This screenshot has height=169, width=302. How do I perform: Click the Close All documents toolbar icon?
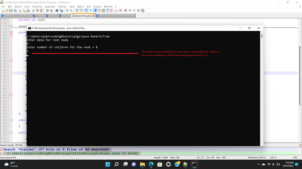(x=24, y=10)
